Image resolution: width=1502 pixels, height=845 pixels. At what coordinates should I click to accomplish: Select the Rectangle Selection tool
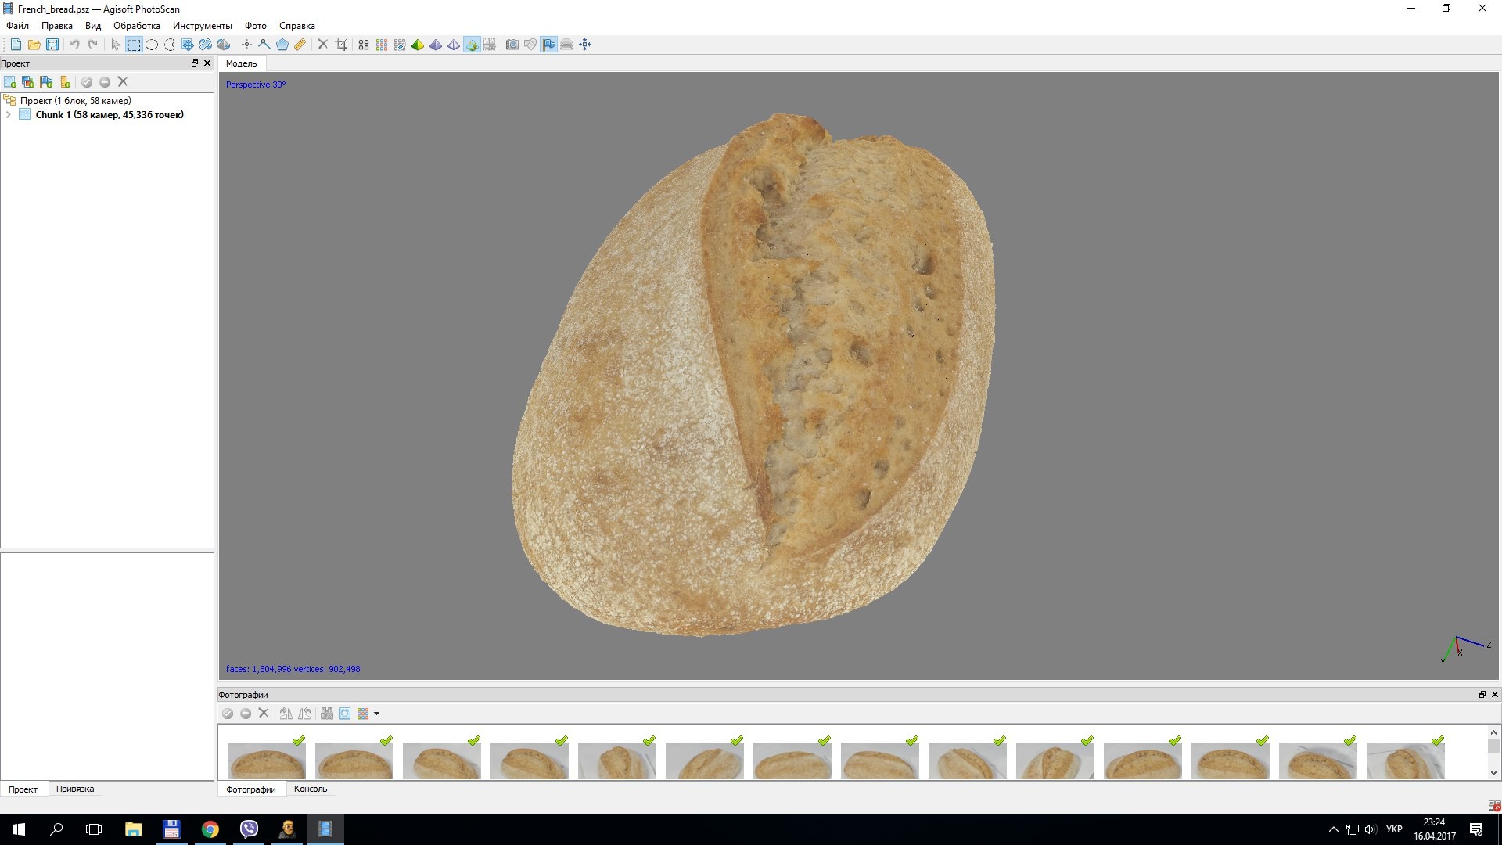point(134,45)
